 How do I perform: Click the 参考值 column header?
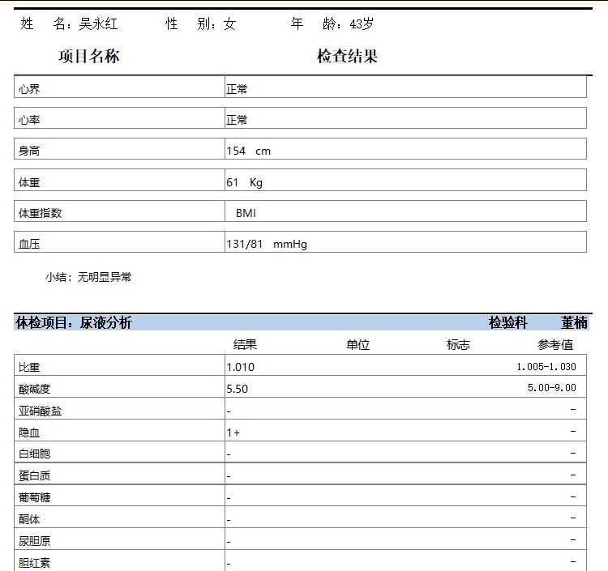tap(555, 345)
